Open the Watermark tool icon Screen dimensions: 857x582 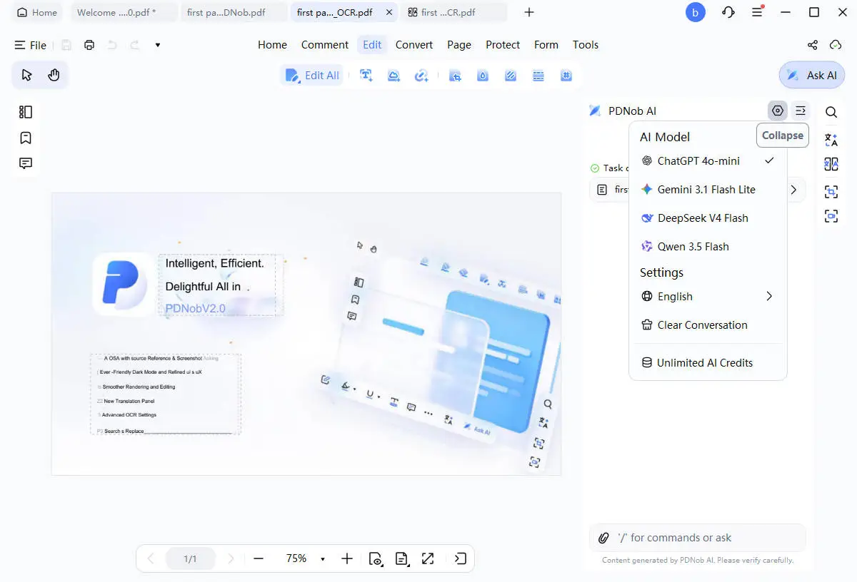pyautogui.click(x=483, y=75)
